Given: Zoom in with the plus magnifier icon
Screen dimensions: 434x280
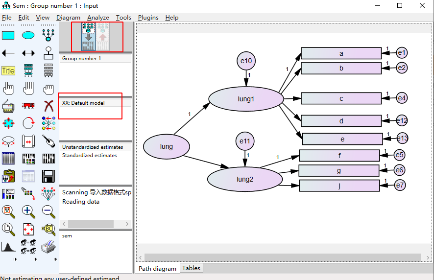Looking at the screenshot, I should tap(28, 211).
